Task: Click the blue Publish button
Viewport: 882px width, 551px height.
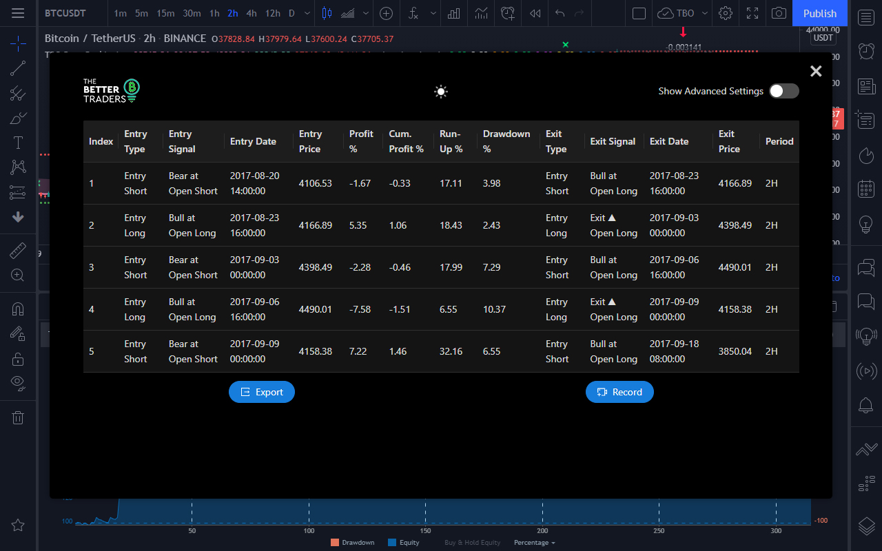Action: click(x=820, y=13)
